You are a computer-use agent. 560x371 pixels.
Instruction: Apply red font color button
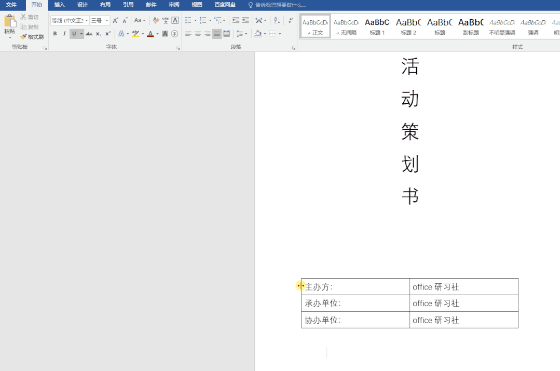(x=151, y=34)
